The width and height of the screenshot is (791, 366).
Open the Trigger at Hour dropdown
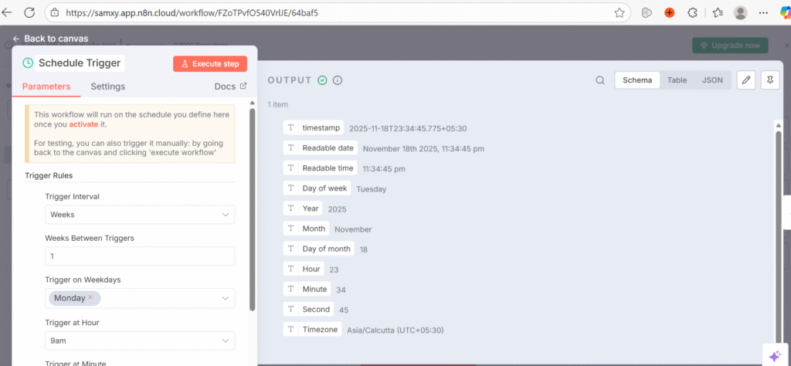coord(139,341)
